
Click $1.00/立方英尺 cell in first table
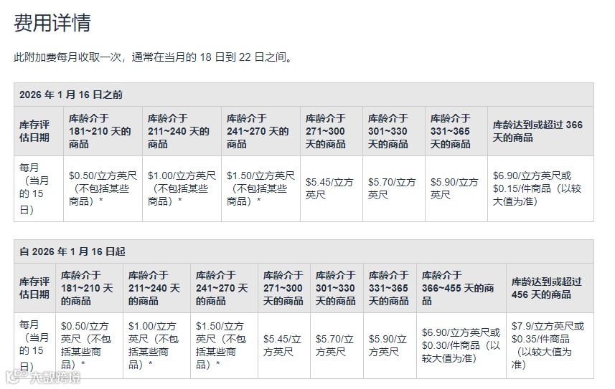click(x=182, y=189)
